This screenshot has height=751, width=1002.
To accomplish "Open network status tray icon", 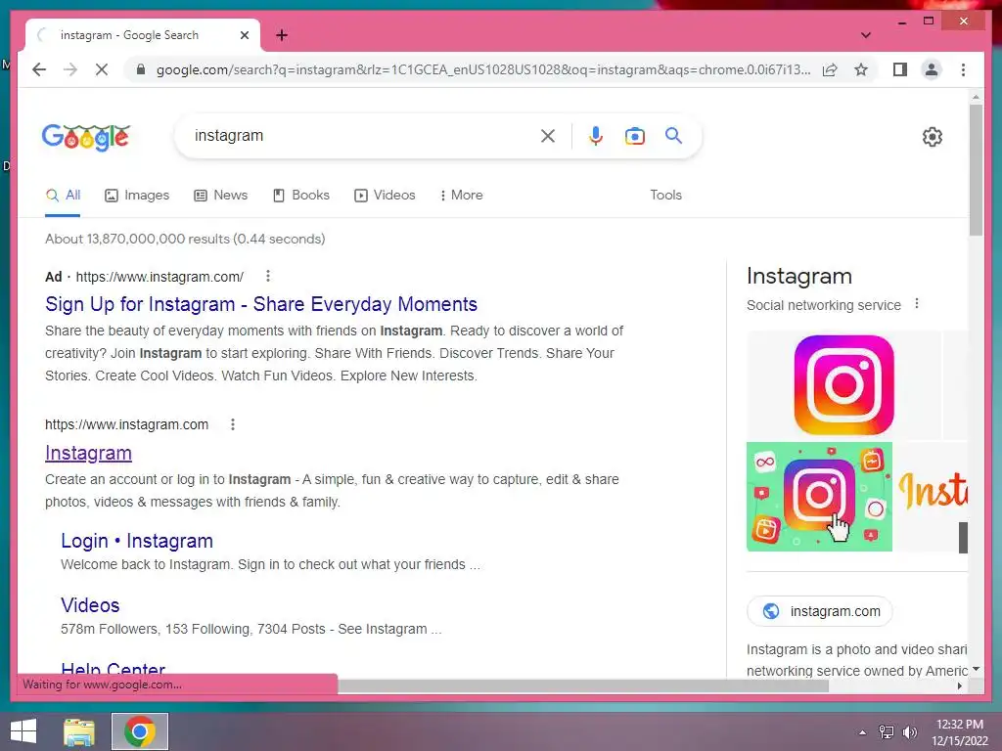I will [x=887, y=732].
